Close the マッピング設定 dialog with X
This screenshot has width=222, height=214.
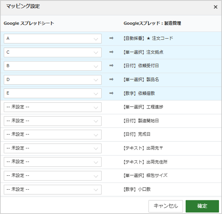click(x=215, y=7)
